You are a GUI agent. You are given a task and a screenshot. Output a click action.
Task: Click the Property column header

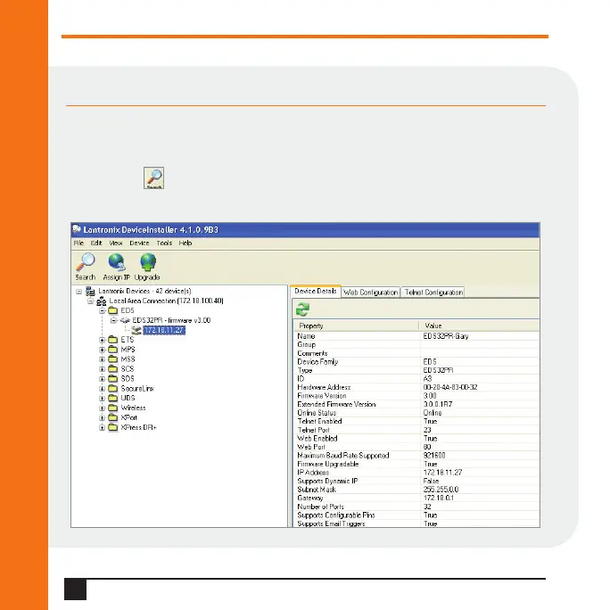coord(356,326)
